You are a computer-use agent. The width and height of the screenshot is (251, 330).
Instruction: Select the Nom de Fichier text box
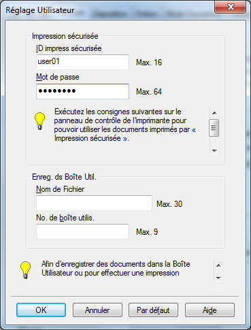click(x=94, y=203)
